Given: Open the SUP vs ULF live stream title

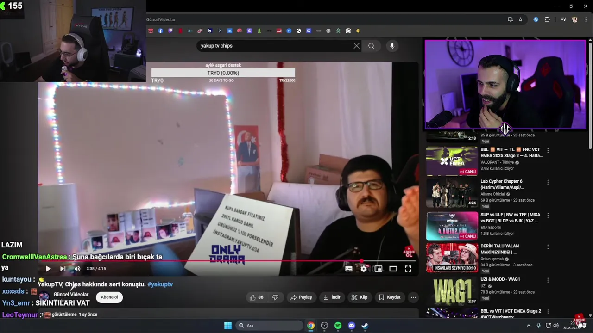Looking at the screenshot, I should 510,218.
